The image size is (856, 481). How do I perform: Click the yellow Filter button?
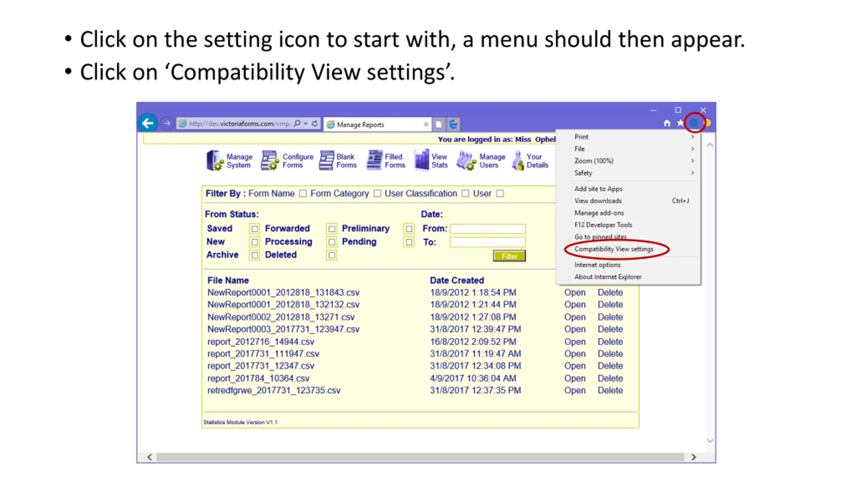(x=509, y=256)
